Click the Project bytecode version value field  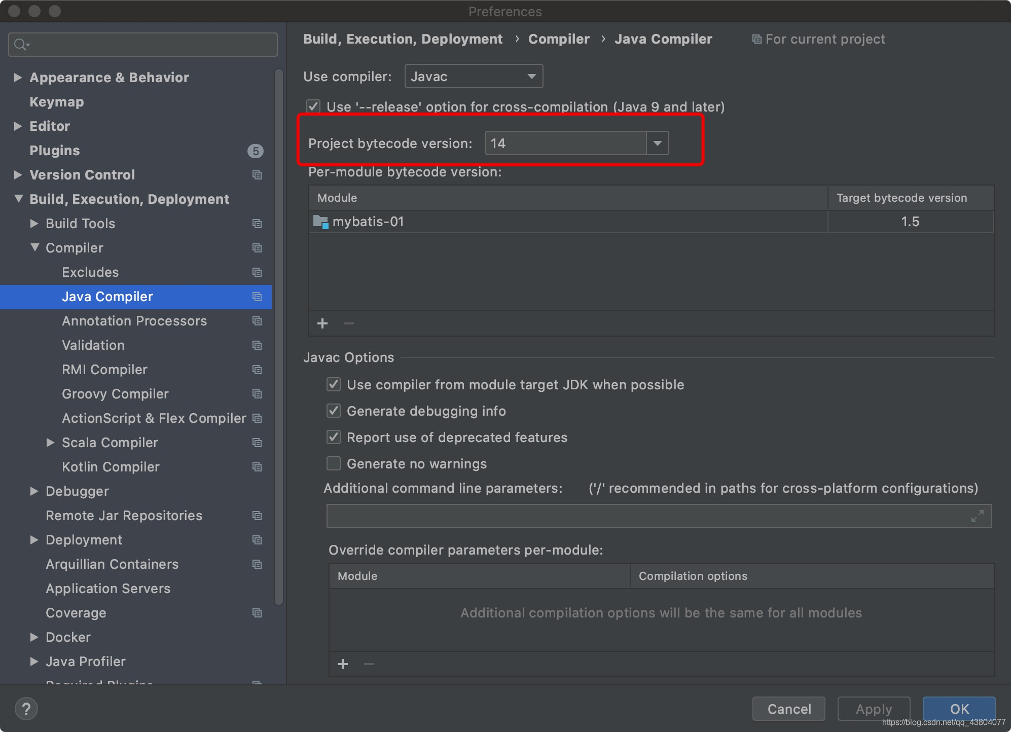pos(565,143)
